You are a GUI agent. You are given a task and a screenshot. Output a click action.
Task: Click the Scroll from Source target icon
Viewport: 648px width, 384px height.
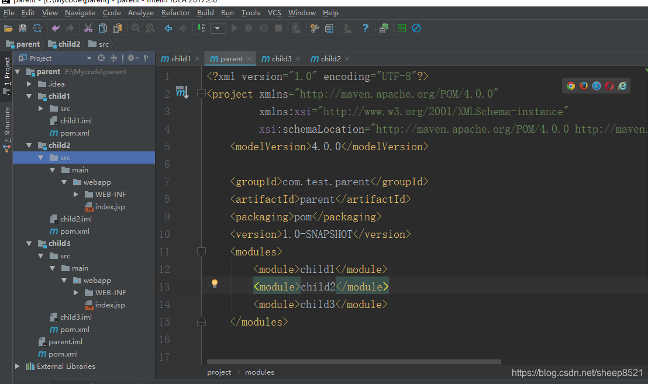101,58
